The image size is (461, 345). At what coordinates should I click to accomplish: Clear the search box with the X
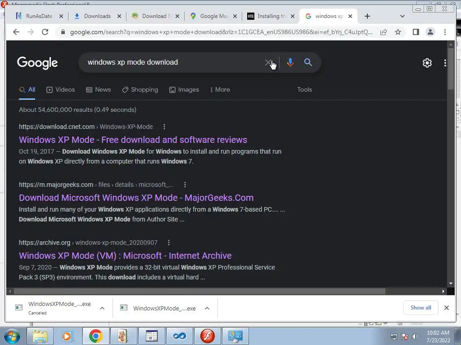268,62
